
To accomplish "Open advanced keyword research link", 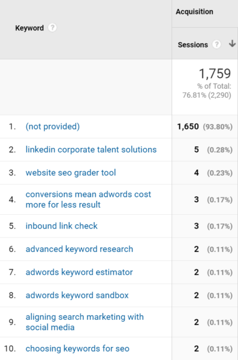I will [x=79, y=249].
